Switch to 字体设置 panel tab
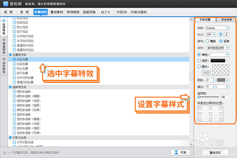The width and height of the screenshot is (237, 158). [x=205, y=20]
